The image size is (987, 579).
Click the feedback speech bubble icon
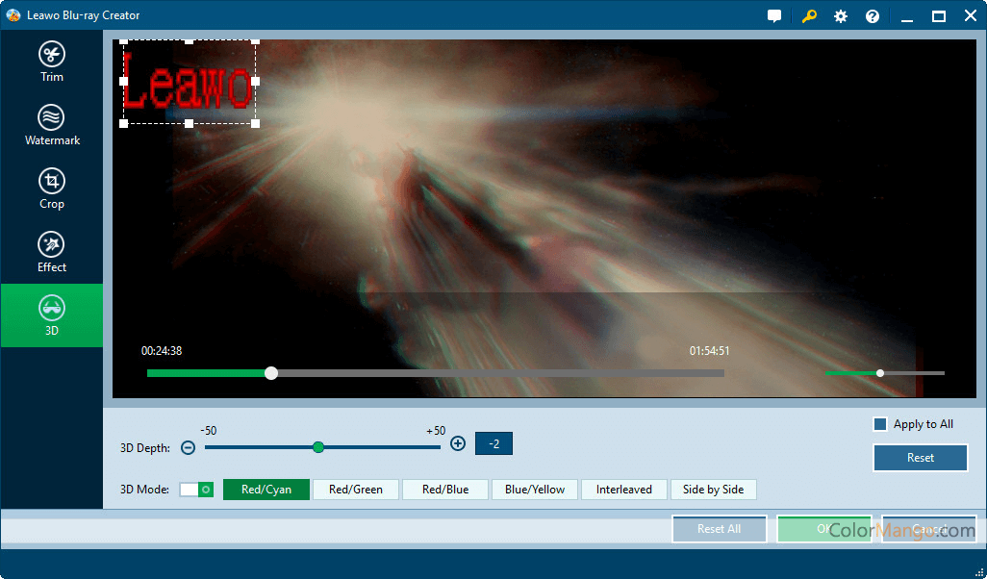[x=774, y=16]
